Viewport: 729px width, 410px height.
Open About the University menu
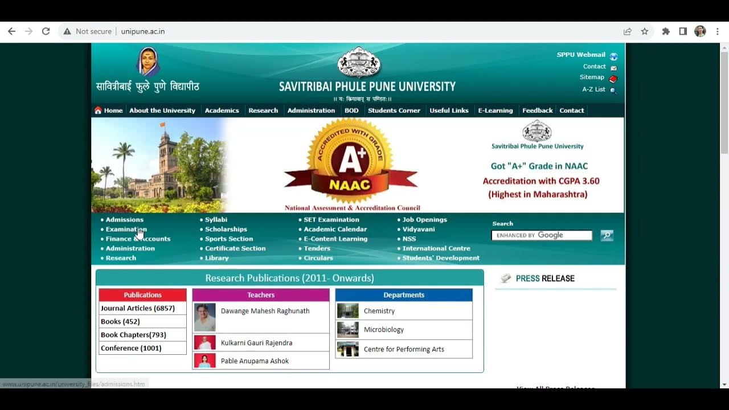click(162, 110)
